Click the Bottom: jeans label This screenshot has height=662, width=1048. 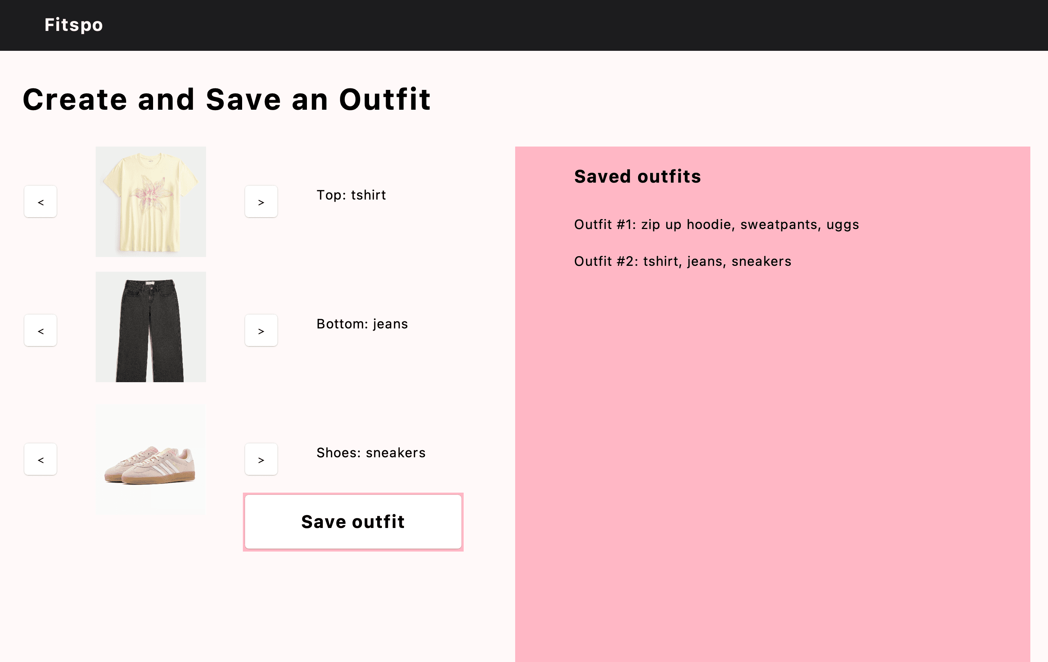coord(362,324)
